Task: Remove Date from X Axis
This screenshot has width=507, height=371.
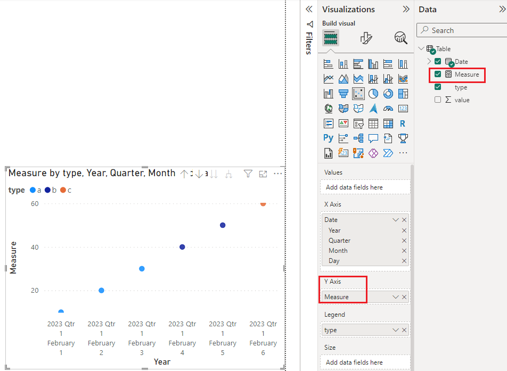Action: [x=404, y=220]
